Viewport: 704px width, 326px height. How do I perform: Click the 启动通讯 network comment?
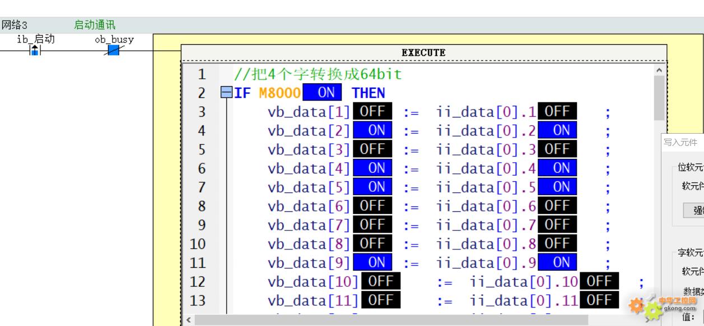95,25
